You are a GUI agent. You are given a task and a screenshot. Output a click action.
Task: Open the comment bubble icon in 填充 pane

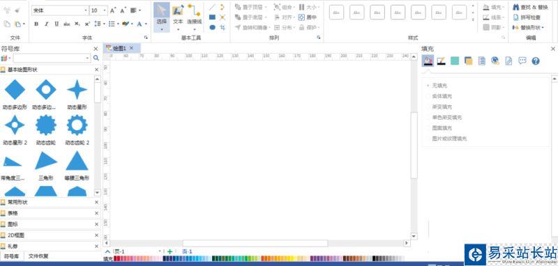(522, 61)
